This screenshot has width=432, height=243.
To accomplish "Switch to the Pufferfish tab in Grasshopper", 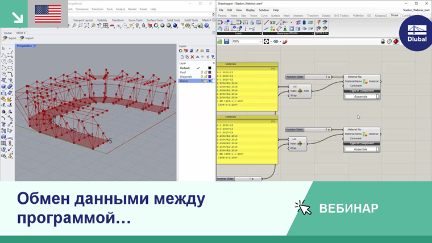I will [358, 16].
